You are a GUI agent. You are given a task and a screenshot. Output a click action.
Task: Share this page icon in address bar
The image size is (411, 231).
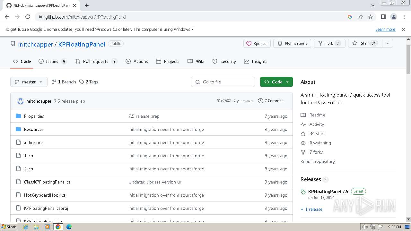(360, 17)
